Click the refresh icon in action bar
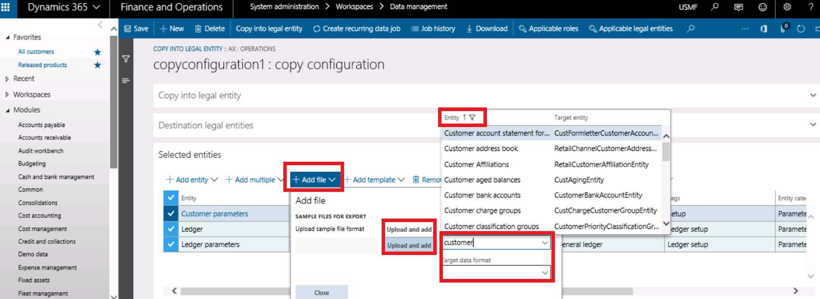 801,29
